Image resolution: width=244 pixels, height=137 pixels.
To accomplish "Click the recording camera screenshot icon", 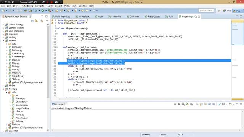I will click(56, 2).
